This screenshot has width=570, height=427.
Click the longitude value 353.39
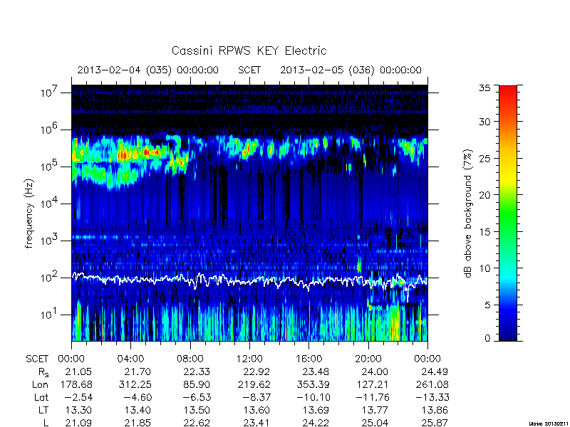pyautogui.click(x=313, y=384)
